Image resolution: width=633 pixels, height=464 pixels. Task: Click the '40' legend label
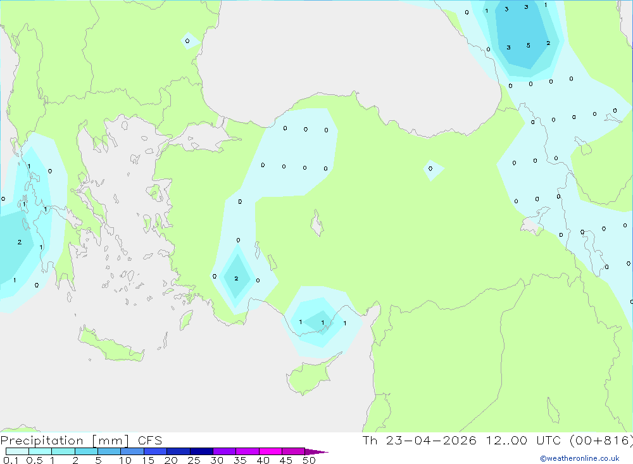[x=263, y=460]
